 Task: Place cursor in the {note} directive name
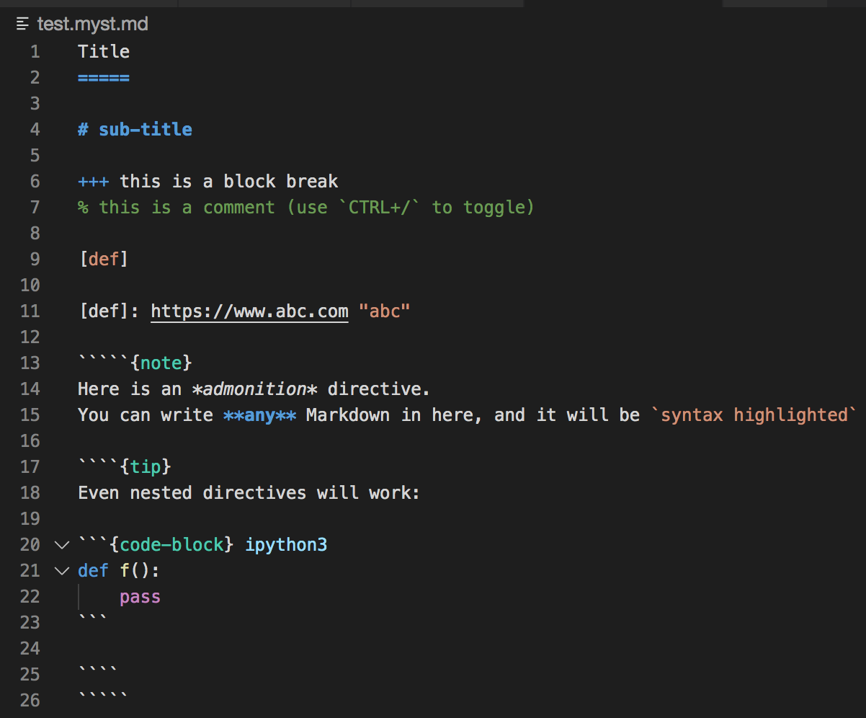coord(162,363)
